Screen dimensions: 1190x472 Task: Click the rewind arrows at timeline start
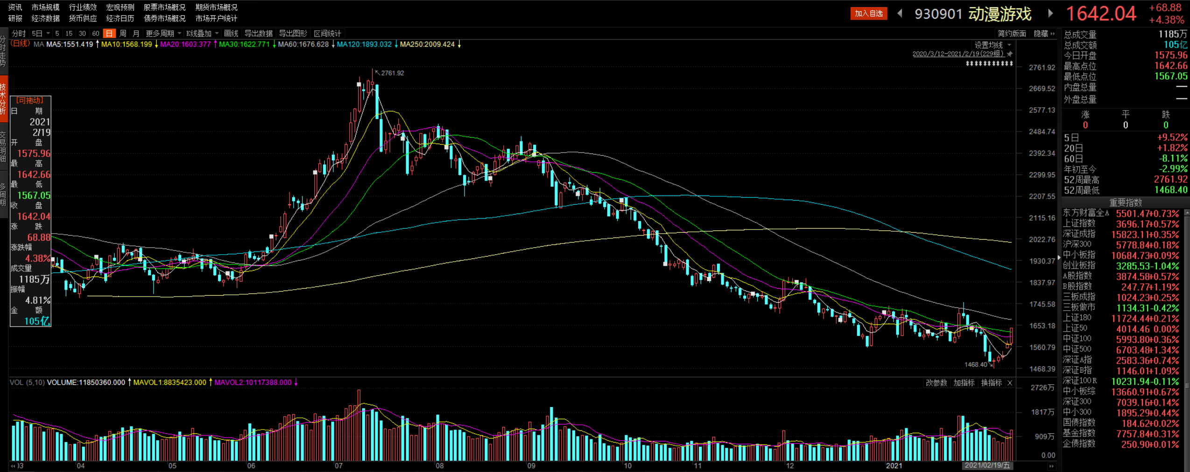(x=13, y=466)
